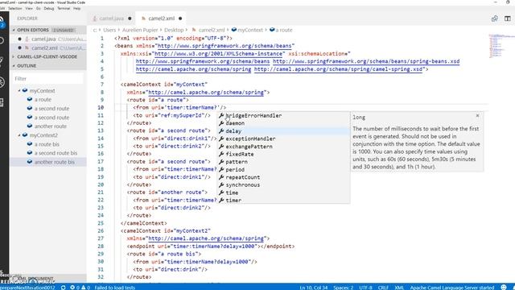Close camel2.xml tab via its unsaved dot

pos(180,19)
